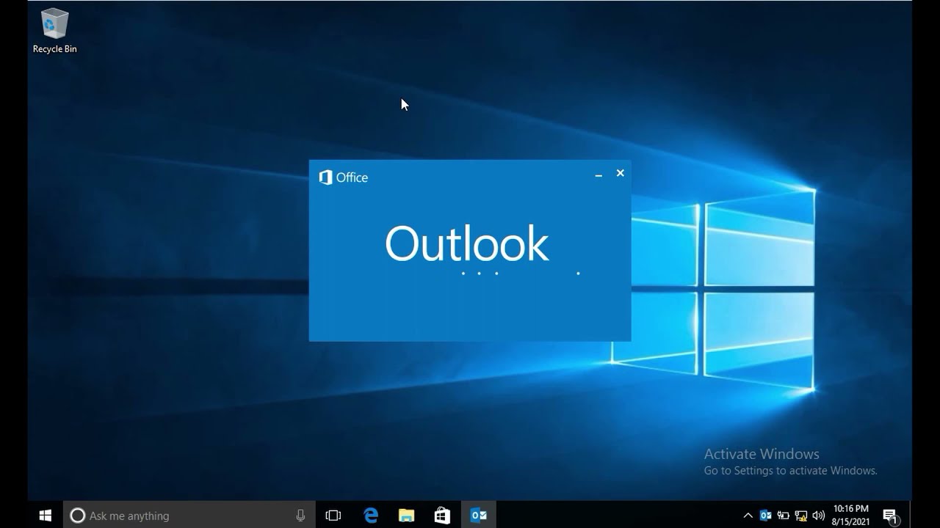Select the Outlook taskbar button
The width and height of the screenshot is (940, 528).
tap(479, 516)
